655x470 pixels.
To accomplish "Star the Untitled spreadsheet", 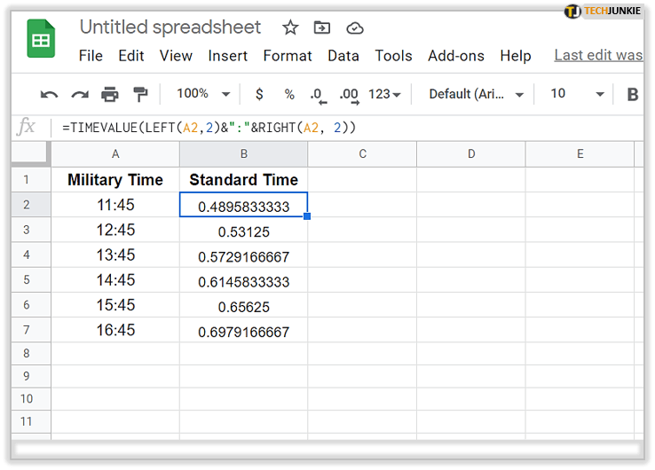I will pos(288,27).
